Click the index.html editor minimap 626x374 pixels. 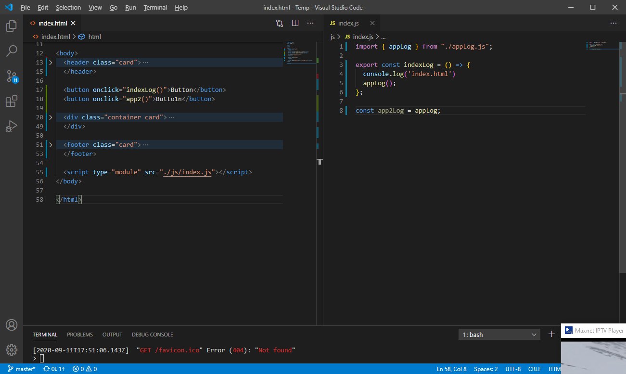click(300, 54)
